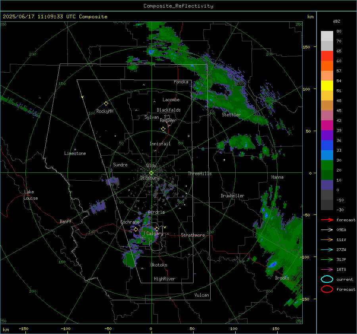Click the HighRiver label
Viewport: 357px width, 334px height.
coord(165,279)
